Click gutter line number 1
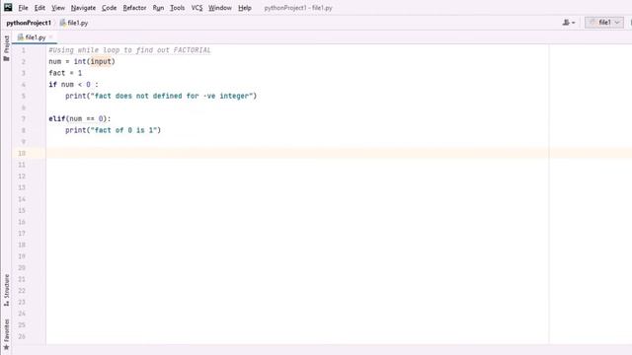Image resolution: width=632 pixels, height=355 pixels. [x=24, y=50]
